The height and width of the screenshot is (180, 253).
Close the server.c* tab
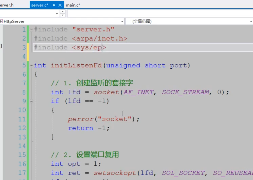click(60, 5)
